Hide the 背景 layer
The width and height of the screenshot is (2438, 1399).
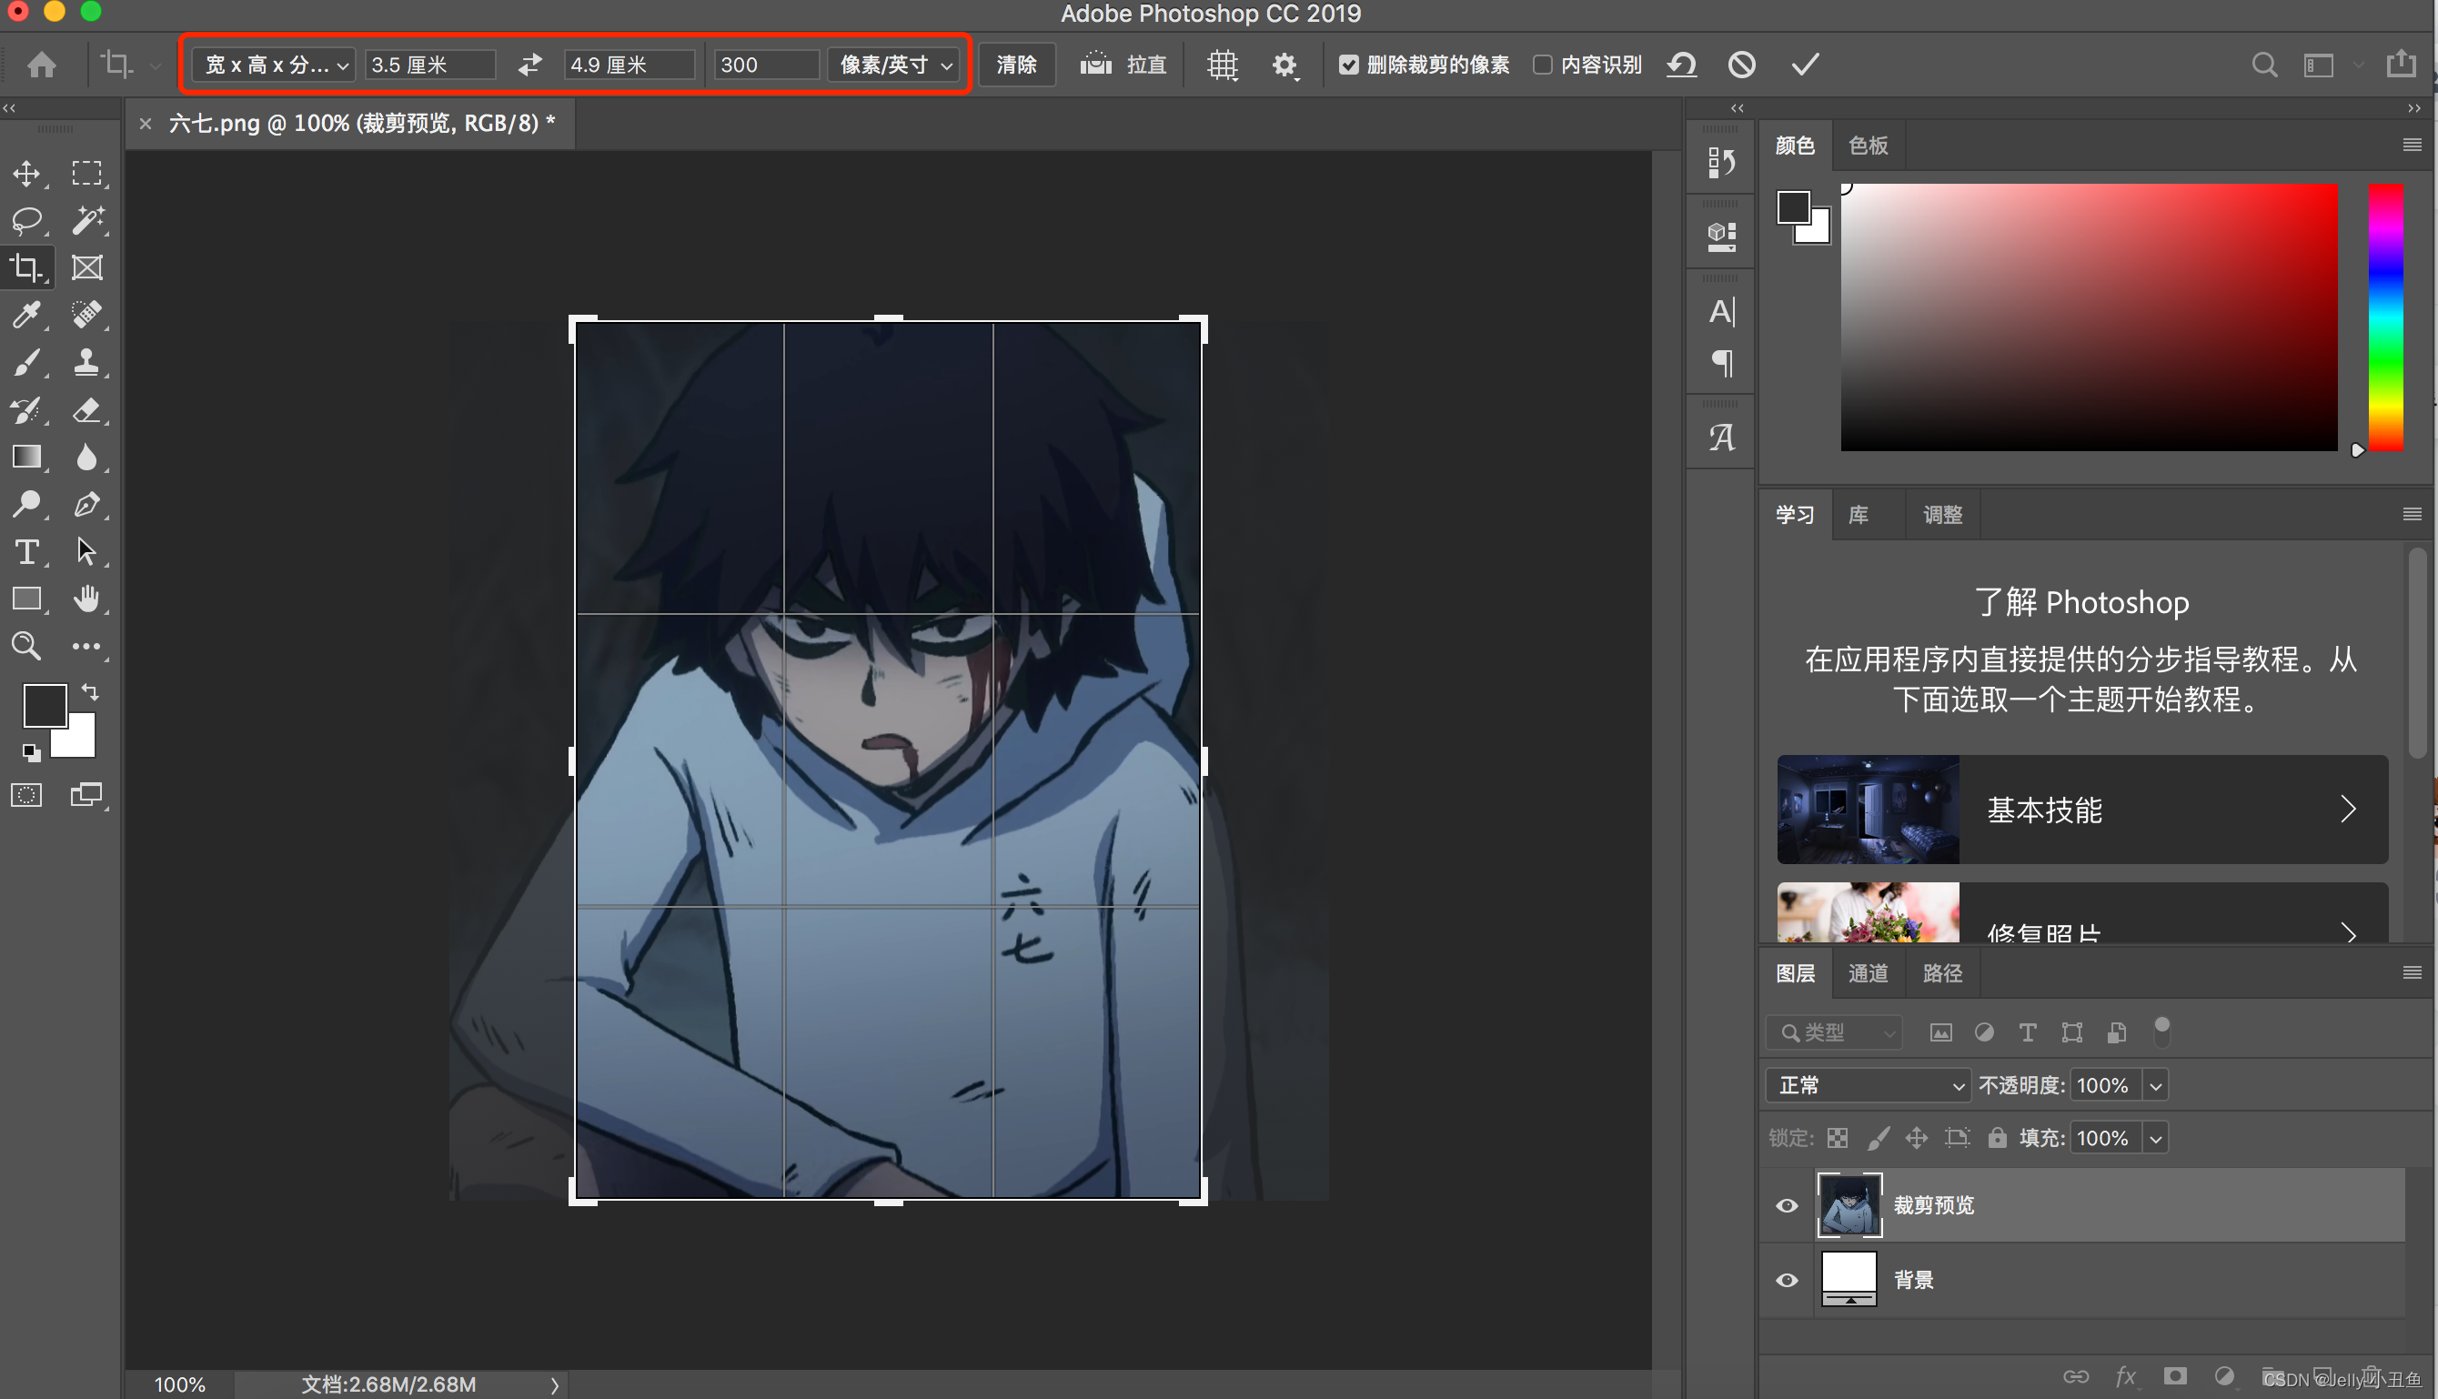[1787, 1279]
